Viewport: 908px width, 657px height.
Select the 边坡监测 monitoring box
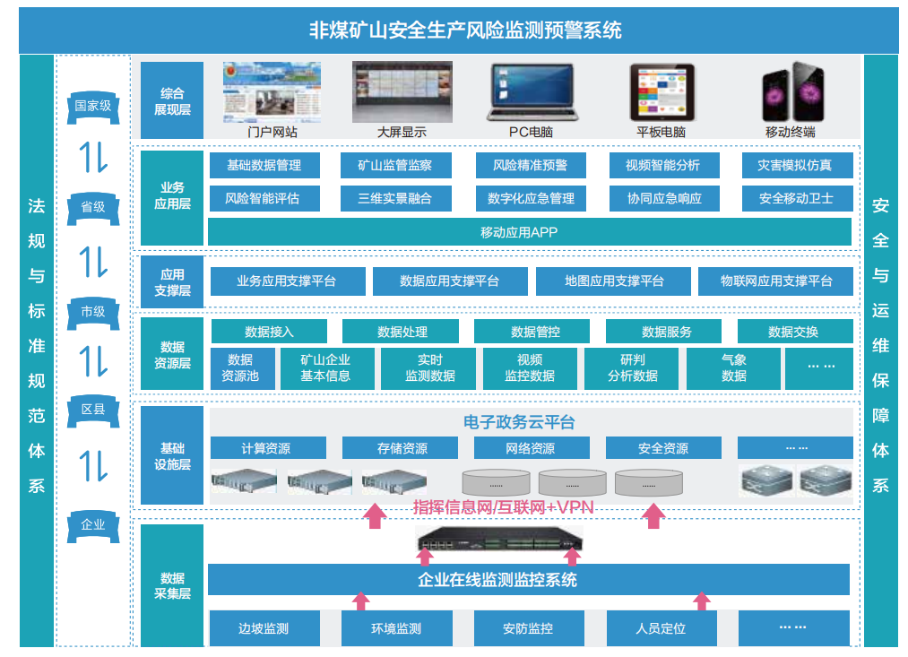pos(264,628)
